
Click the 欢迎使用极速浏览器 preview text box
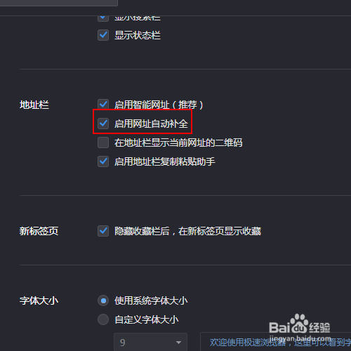tap(276, 342)
